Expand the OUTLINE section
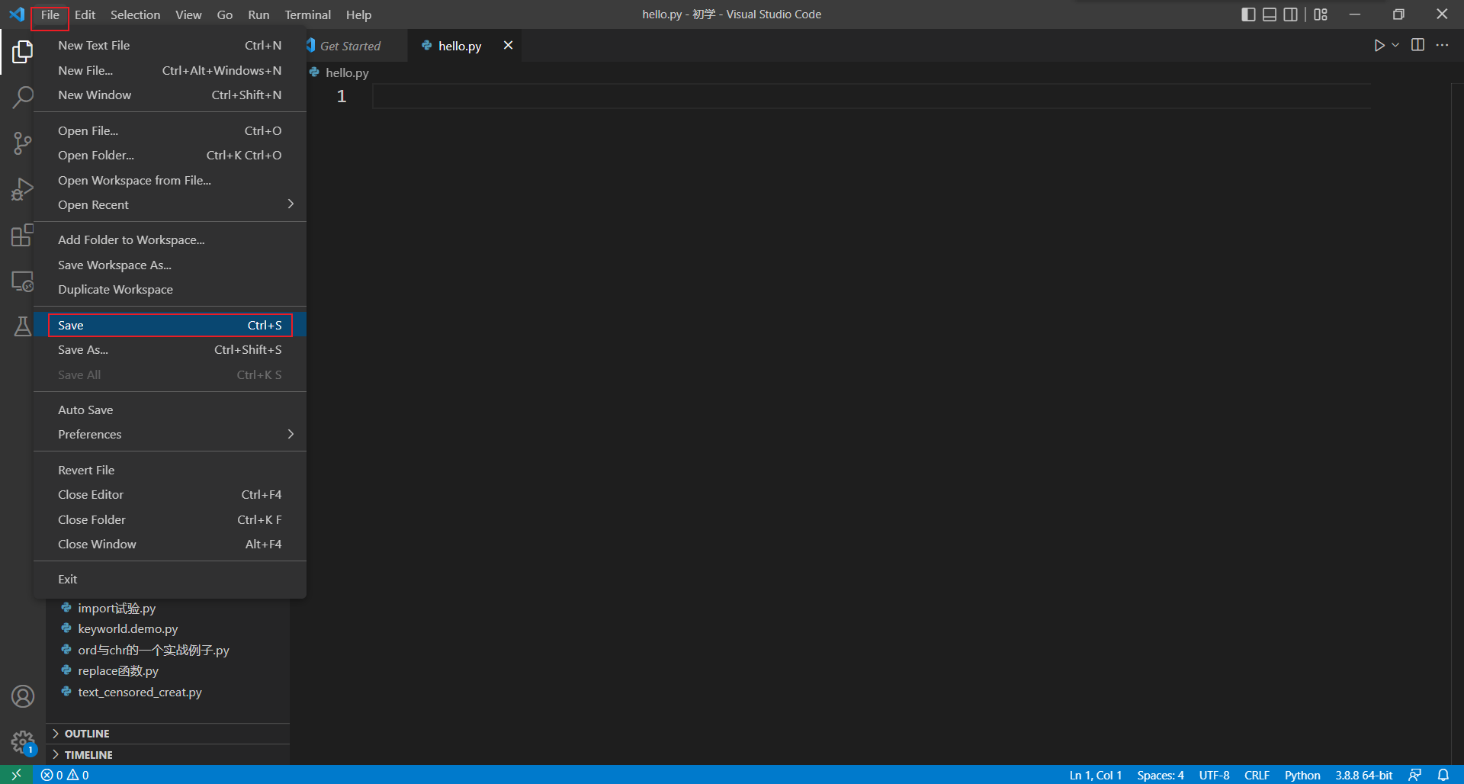Image resolution: width=1464 pixels, height=784 pixels. [168, 734]
